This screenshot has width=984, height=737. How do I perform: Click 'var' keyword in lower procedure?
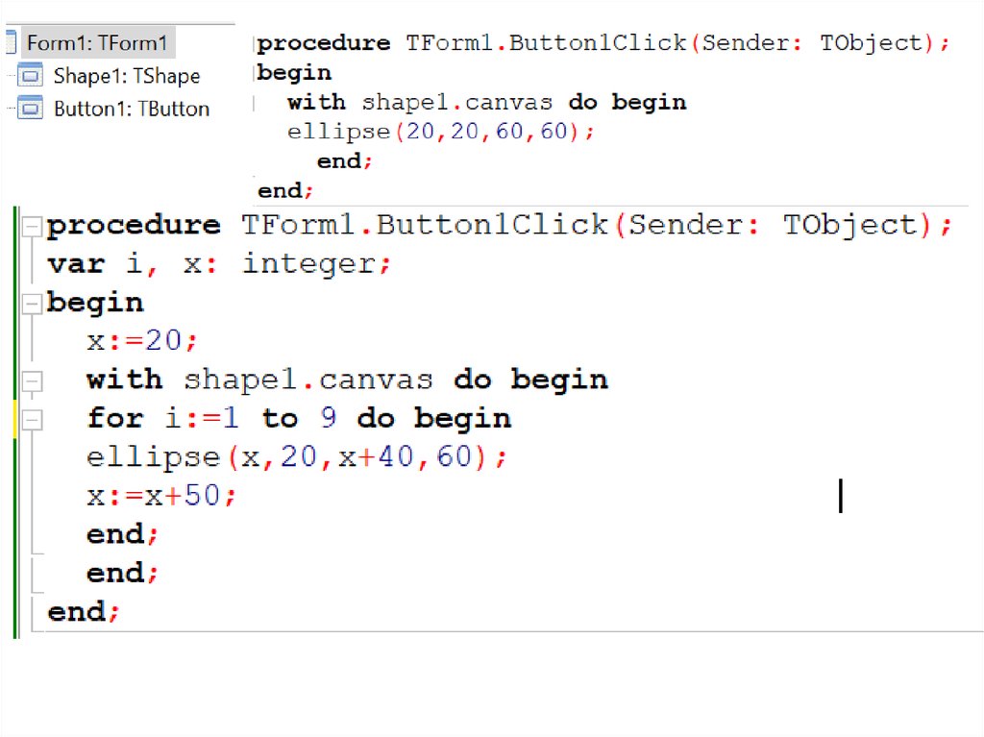[75, 263]
